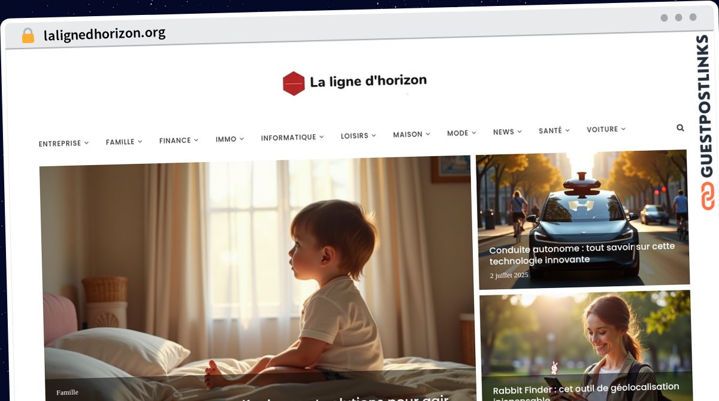The height and width of the screenshot is (401, 719).
Task: Open the Rabbit Finder article link
Action: (x=586, y=392)
